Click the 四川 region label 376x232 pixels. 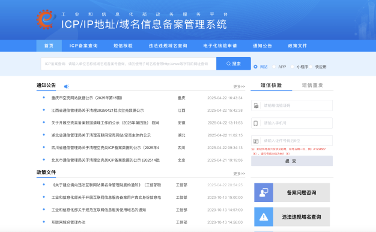181,147
